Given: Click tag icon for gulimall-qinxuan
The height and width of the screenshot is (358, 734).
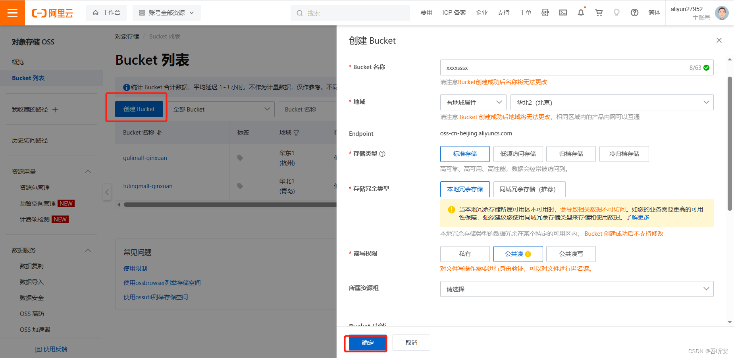Looking at the screenshot, I should (240, 158).
